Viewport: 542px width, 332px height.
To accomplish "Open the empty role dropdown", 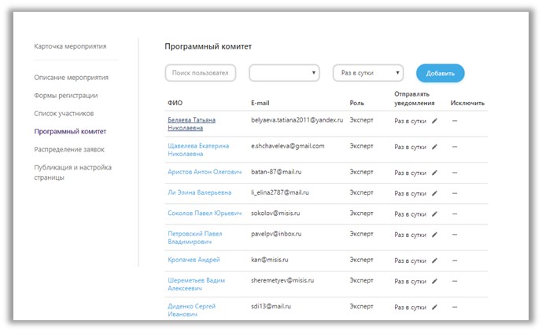I will tap(284, 73).
